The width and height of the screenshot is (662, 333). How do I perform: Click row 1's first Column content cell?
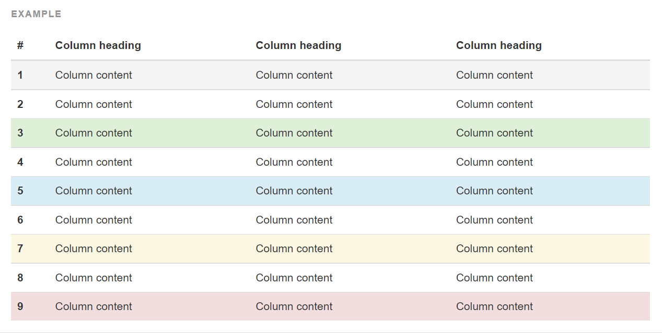click(x=94, y=75)
